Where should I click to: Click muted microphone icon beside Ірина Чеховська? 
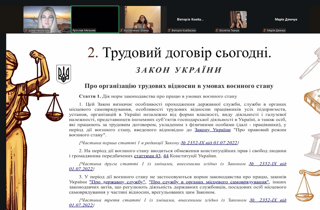tap(26, 30)
